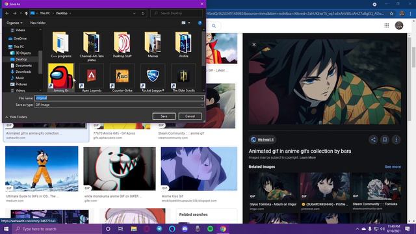Open Cortana from the taskbar
Image resolution: width=416 pixels, height=234 pixels.
tap(108, 229)
